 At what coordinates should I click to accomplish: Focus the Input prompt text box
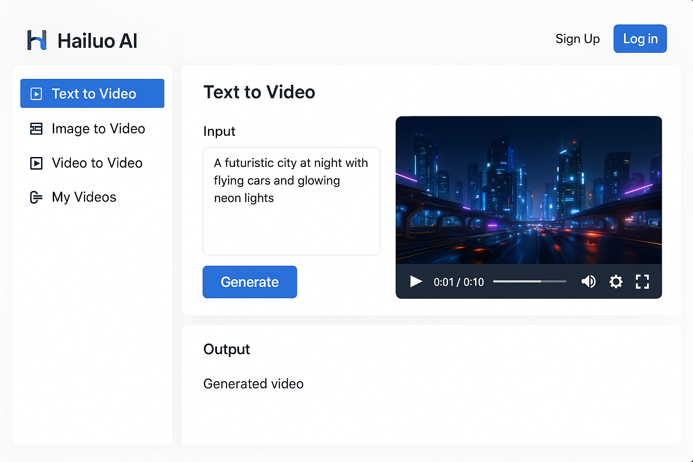tap(291, 201)
